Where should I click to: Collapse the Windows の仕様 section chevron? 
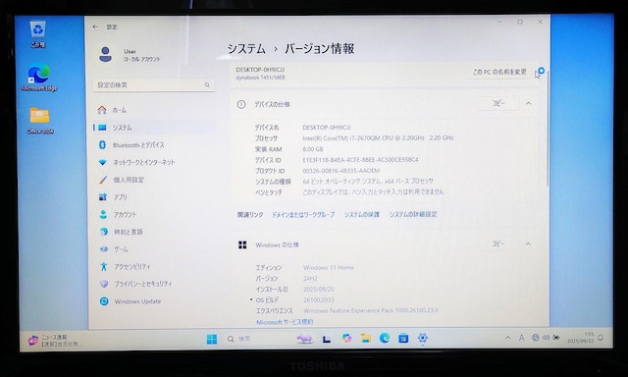528,244
